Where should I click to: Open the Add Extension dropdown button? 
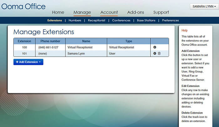pyautogui.click(x=28, y=62)
